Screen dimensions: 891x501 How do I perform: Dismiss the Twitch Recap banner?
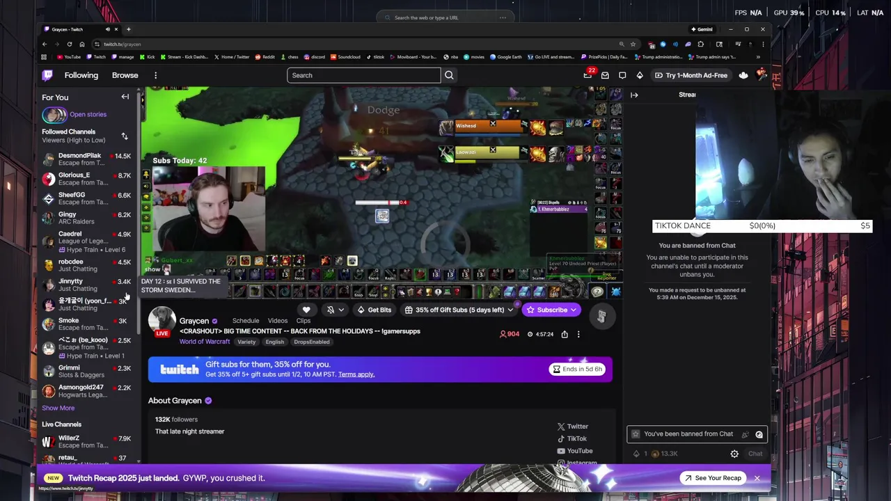[757, 478]
